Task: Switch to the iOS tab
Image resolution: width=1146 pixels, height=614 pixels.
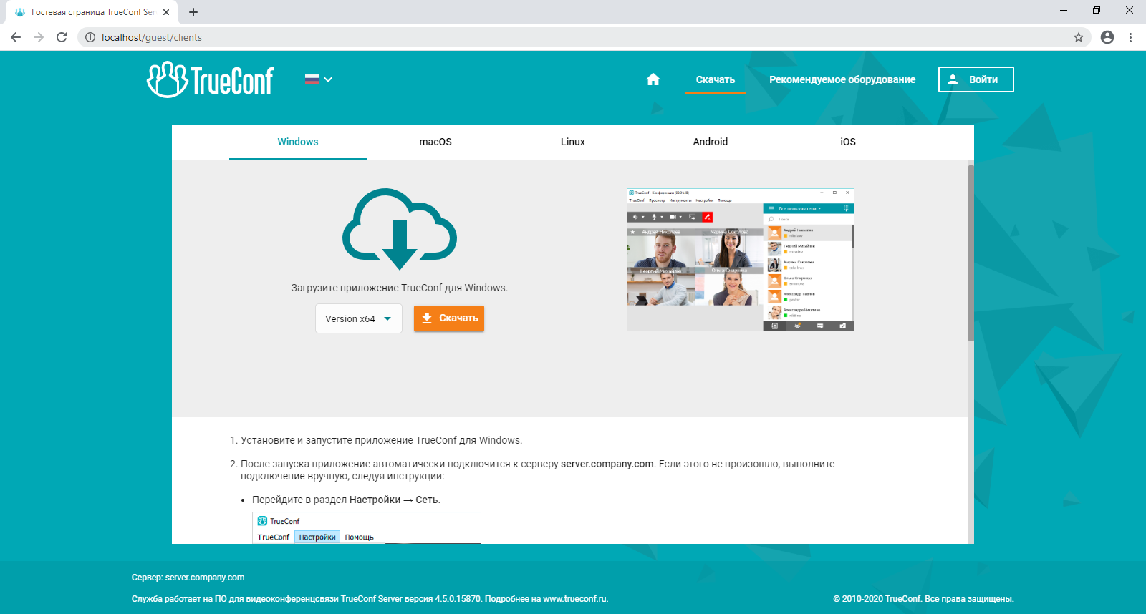Action: coord(848,142)
